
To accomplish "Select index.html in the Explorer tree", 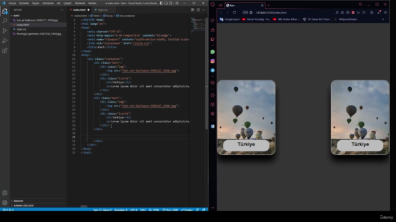I will [38, 25].
